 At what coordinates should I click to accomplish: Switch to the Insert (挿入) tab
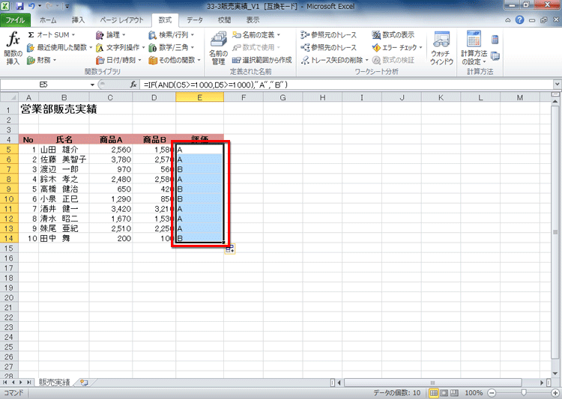[x=78, y=20]
